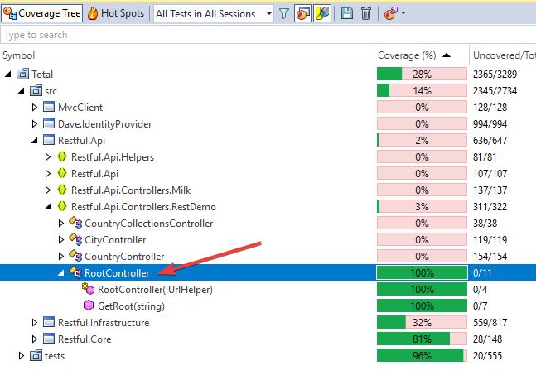Click the tests folder icon
This screenshot has width=536, height=385.
(36, 355)
